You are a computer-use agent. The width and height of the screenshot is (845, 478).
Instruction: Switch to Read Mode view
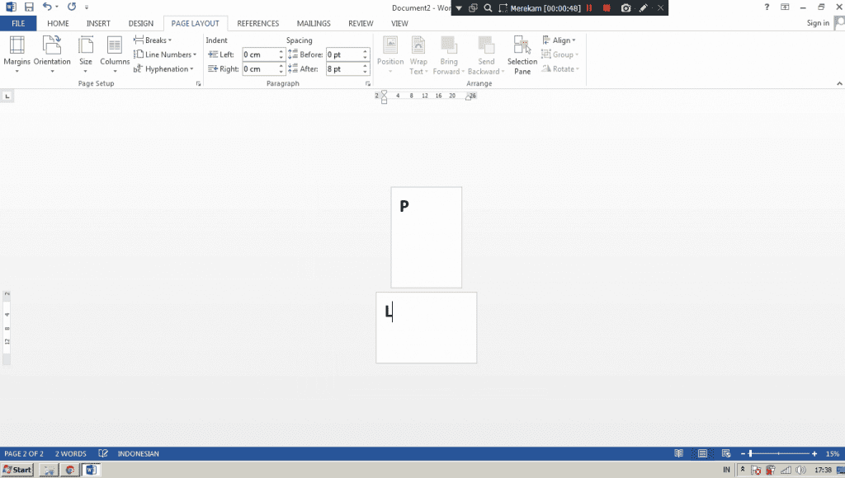[678, 453]
